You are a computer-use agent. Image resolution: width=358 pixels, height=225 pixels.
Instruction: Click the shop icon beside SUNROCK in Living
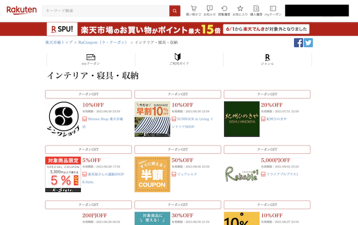click(174, 119)
